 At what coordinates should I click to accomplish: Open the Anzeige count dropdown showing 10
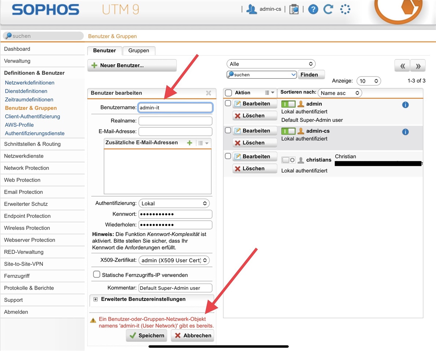pos(369,81)
